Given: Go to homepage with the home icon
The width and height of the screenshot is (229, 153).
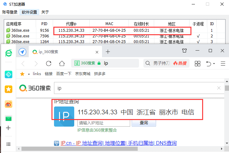Looking at the screenshot, I should pos(62,63).
